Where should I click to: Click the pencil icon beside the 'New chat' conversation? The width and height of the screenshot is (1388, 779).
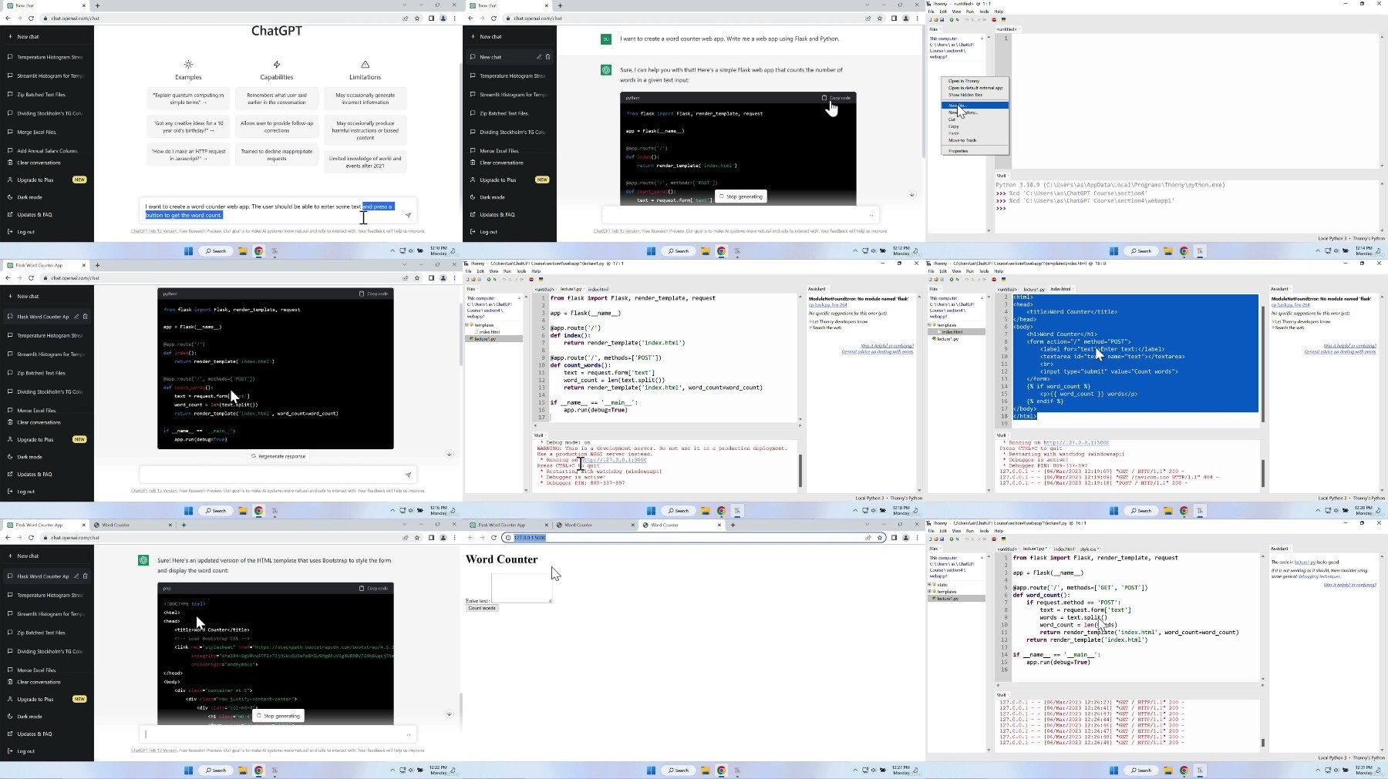coord(539,57)
